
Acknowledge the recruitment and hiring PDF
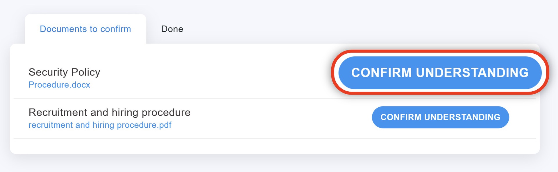coord(440,117)
